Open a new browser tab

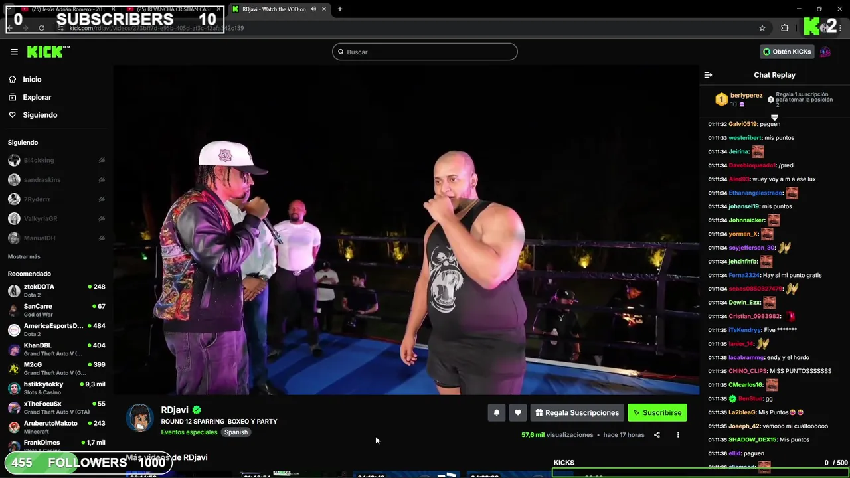click(x=340, y=9)
